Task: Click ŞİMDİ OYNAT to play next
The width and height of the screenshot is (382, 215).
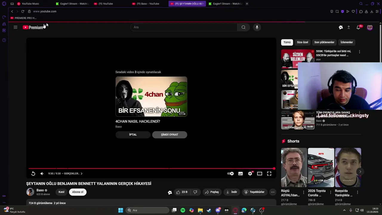Action: click(170, 135)
